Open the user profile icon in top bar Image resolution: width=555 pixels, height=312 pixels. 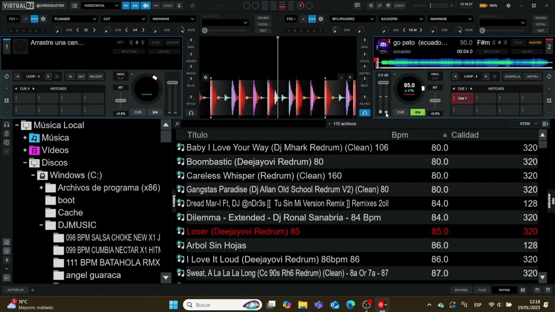point(179,6)
